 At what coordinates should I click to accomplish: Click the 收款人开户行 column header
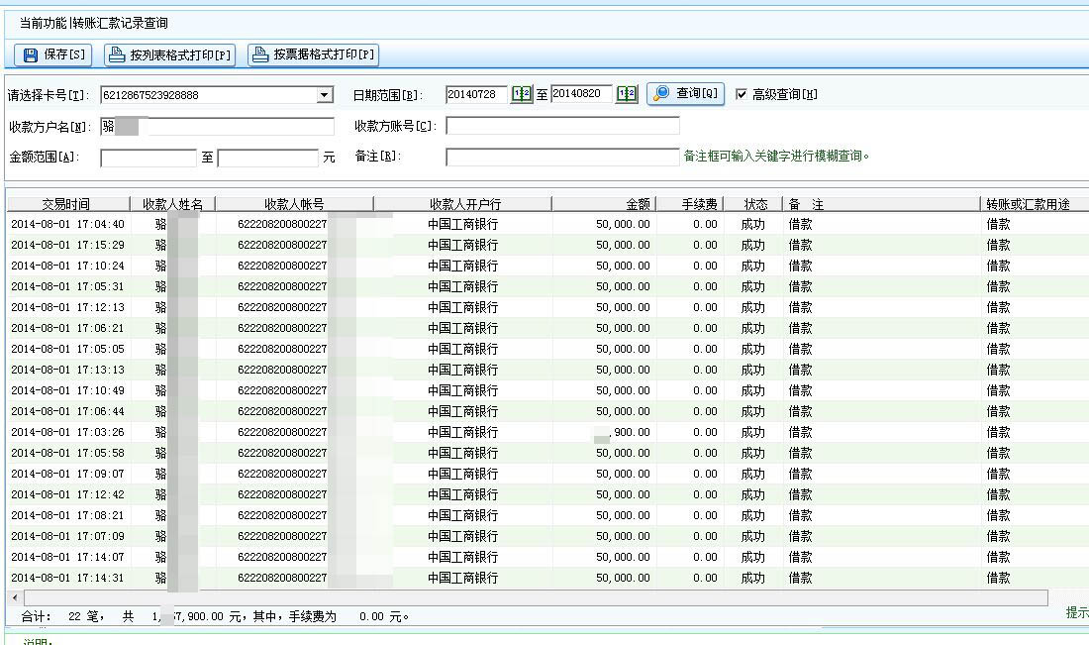(464, 204)
